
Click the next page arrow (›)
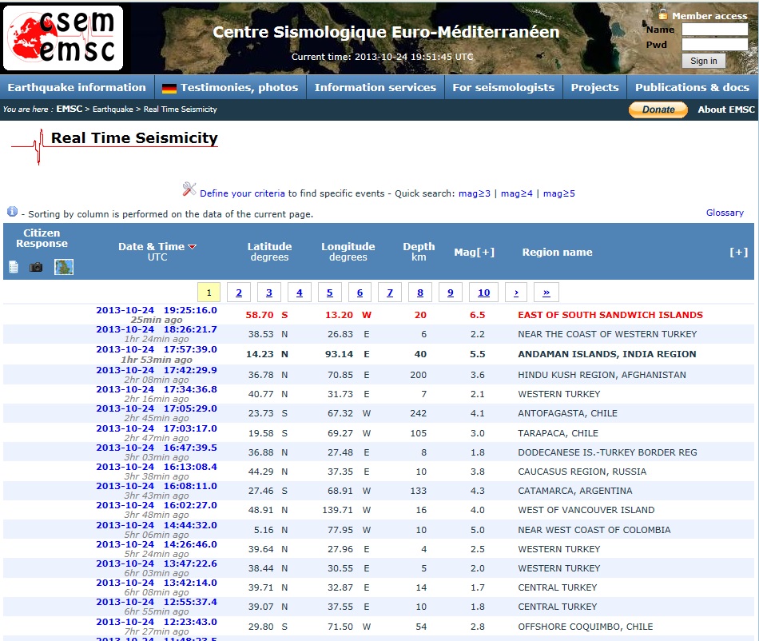click(x=516, y=293)
